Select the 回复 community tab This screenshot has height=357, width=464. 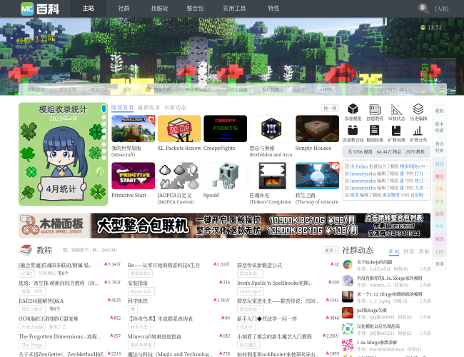(x=409, y=251)
